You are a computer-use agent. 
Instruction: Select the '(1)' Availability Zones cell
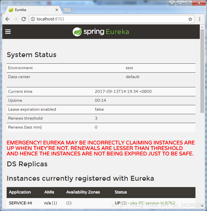69,203
